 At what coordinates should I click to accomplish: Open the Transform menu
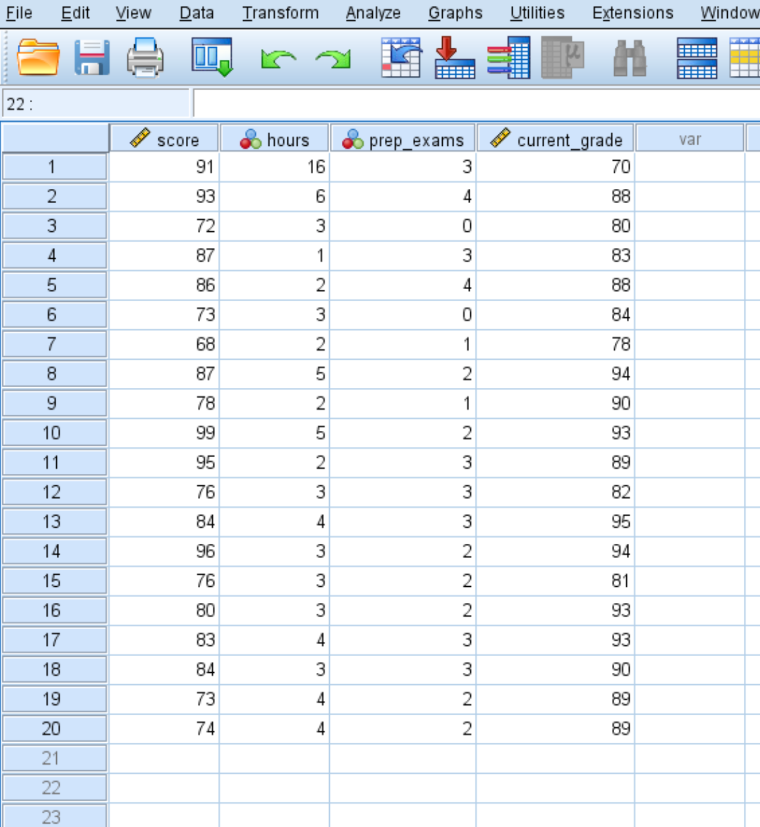[x=280, y=13]
